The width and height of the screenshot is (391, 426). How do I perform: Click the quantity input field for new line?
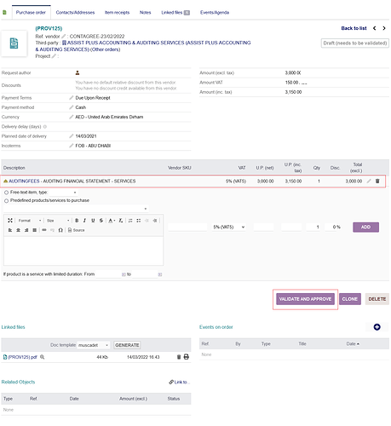coord(313,227)
